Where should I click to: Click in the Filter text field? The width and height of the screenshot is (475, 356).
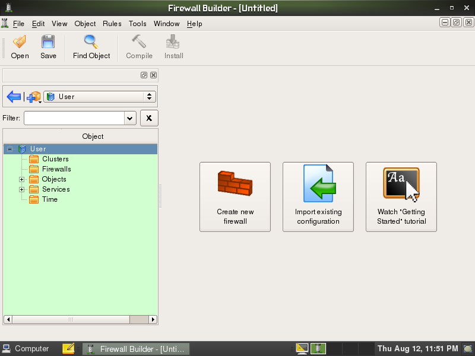click(x=74, y=118)
